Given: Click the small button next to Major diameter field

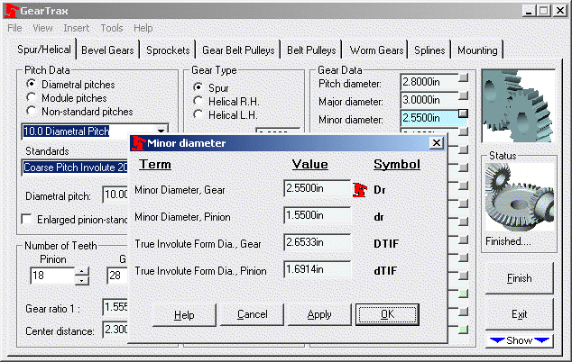Looking at the screenshot, I should coord(464,95).
